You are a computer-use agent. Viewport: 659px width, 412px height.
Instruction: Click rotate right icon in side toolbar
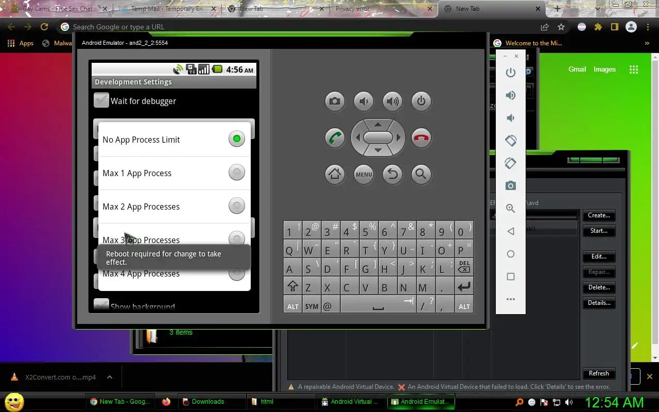coord(510,163)
